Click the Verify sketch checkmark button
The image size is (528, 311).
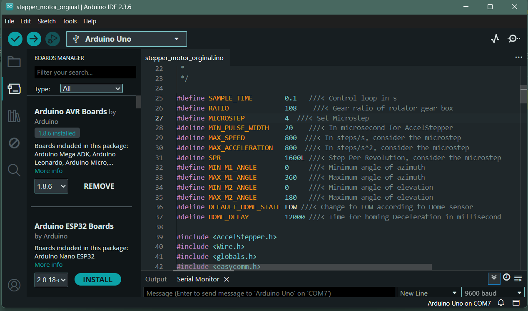(15, 39)
